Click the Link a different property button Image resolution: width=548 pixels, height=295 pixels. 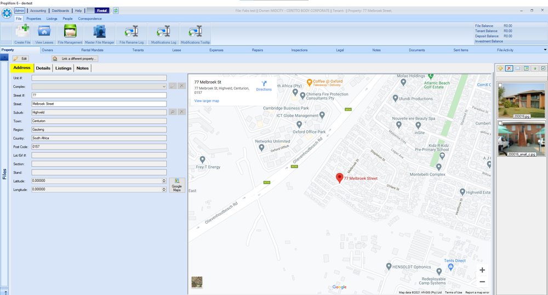click(75, 59)
